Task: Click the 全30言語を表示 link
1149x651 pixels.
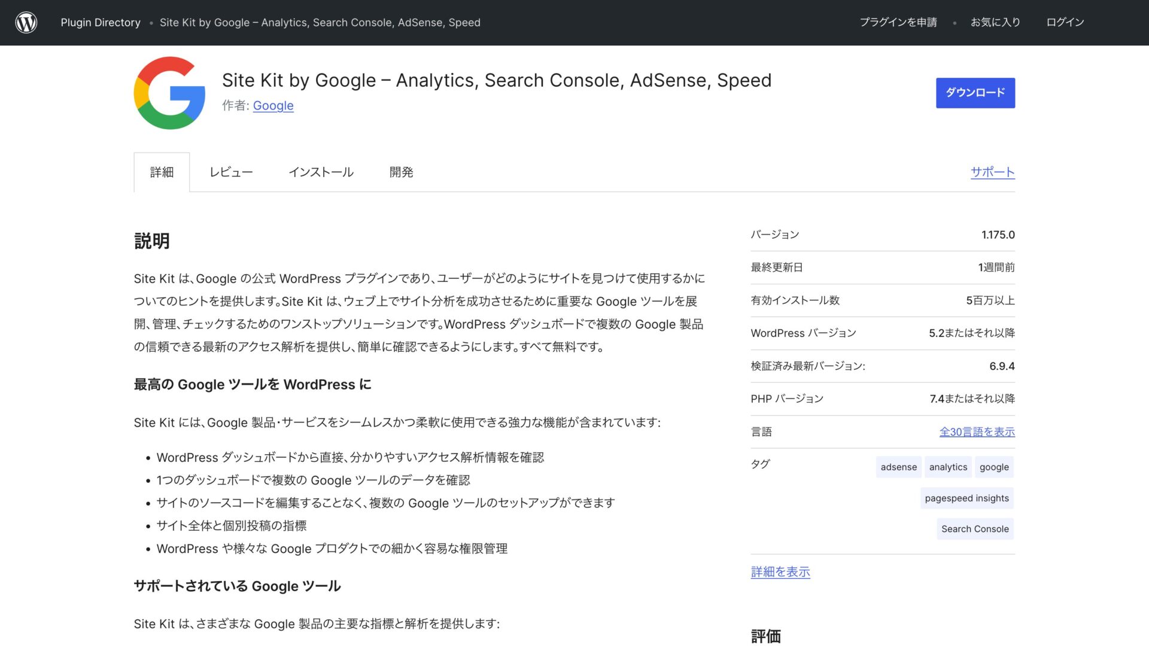Action: 976,431
